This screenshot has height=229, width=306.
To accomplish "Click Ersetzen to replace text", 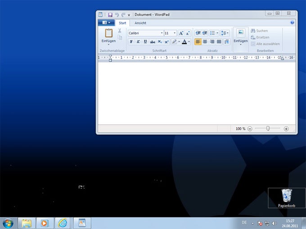I will click(260, 37).
